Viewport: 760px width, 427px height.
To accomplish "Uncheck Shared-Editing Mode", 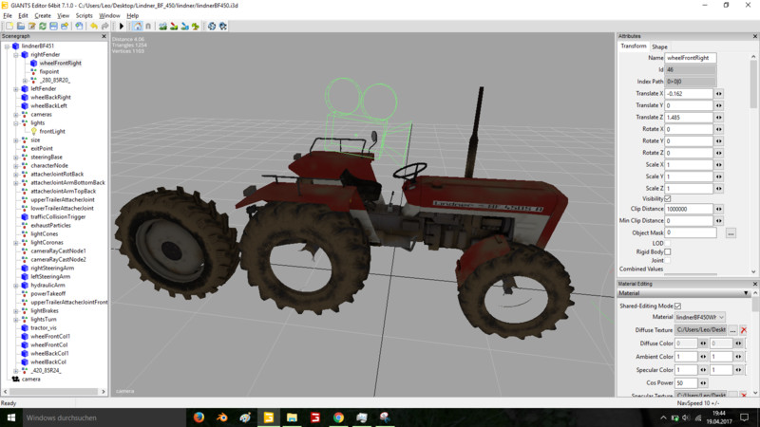I will pyautogui.click(x=677, y=306).
